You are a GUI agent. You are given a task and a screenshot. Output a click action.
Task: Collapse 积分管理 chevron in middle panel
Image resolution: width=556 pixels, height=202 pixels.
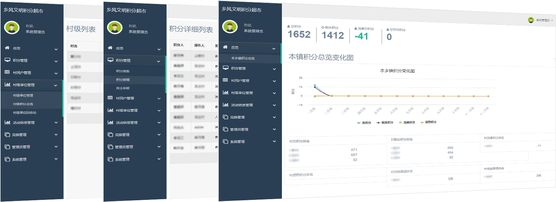[159, 61]
